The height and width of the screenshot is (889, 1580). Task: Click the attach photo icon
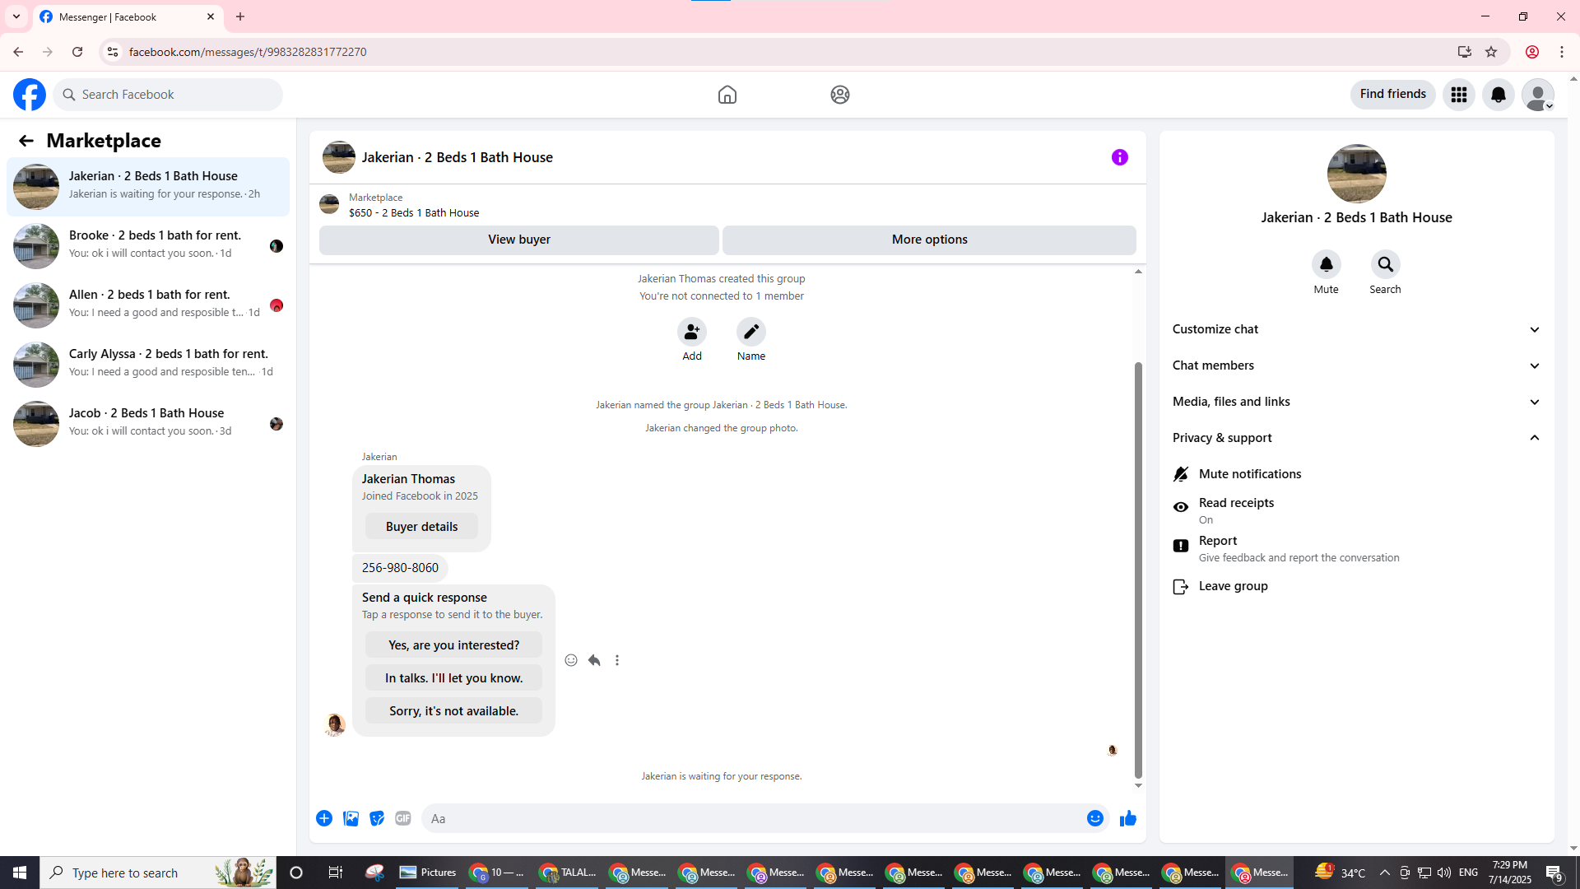click(351, 818)
